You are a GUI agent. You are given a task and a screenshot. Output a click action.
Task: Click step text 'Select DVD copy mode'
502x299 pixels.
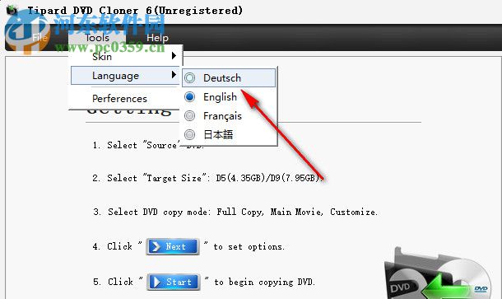pyautogui.click(x=159, y=212)
